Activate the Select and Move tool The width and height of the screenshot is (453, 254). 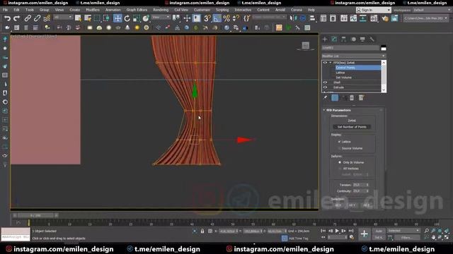click(117, 18)
